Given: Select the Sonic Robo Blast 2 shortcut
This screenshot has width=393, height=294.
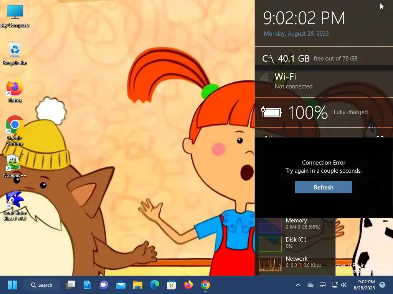Looking at the screenshot, I should (x=15, y=206).
